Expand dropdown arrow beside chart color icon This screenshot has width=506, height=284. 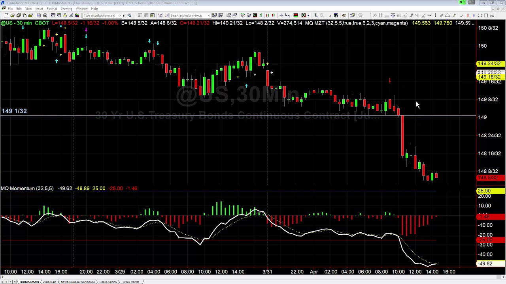click(308, 15)
